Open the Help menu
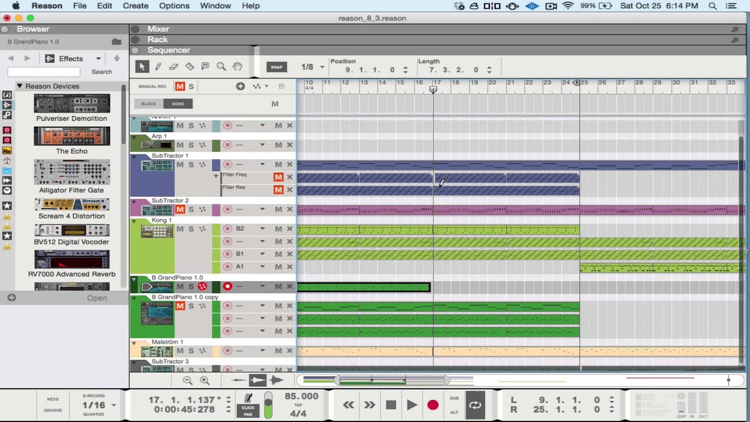The image size is (750, 422). (251, 6)
